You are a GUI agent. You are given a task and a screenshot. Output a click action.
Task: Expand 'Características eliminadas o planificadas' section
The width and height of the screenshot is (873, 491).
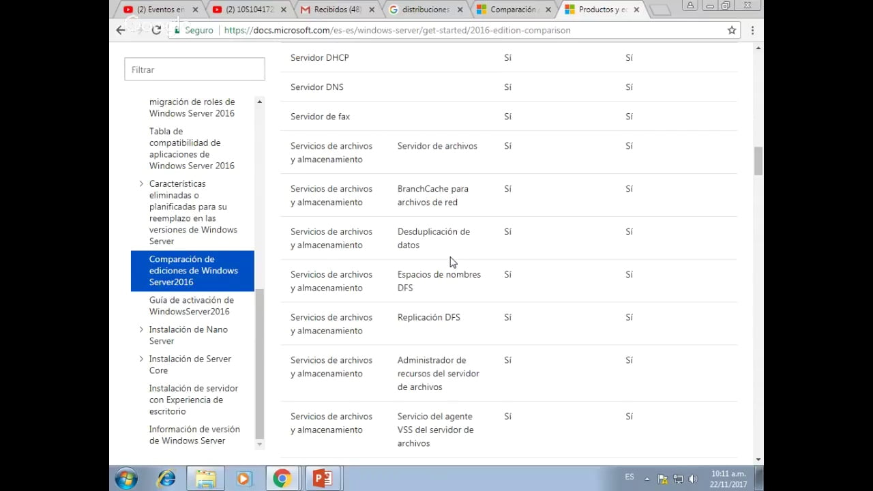click(x=141, y=183)
